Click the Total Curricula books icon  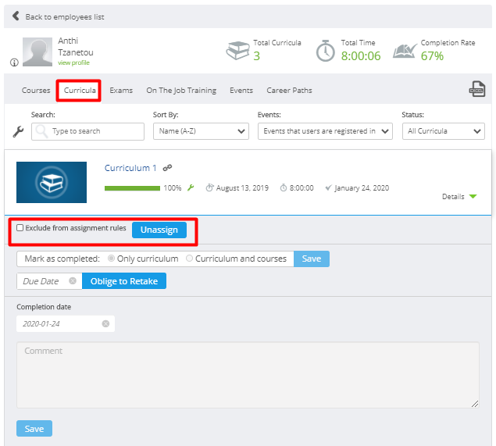pyautogui.click(x=238, y=51)
